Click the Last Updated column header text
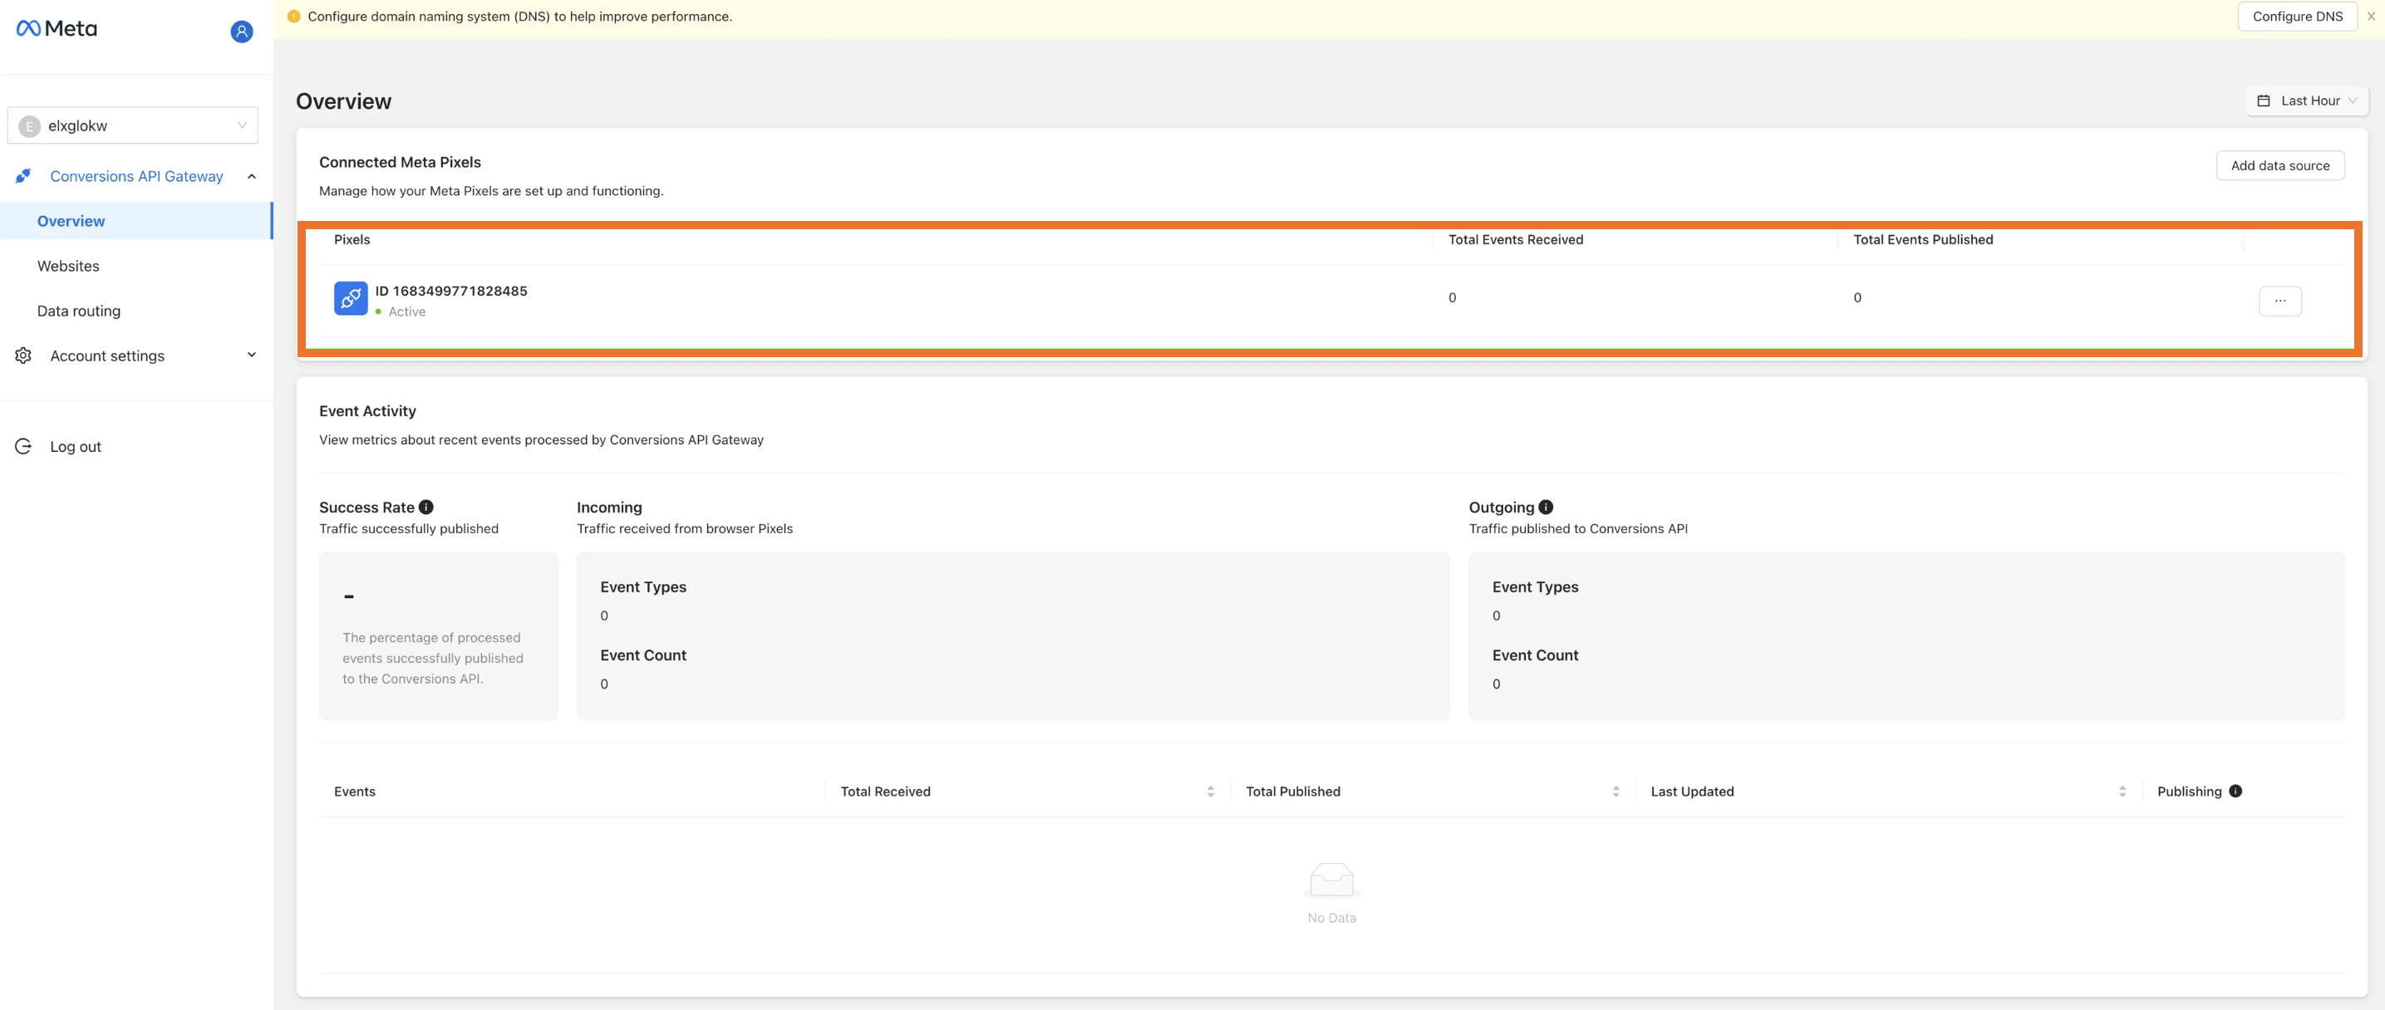Screen dimensions: 2385x1010 pos(1693,792)
